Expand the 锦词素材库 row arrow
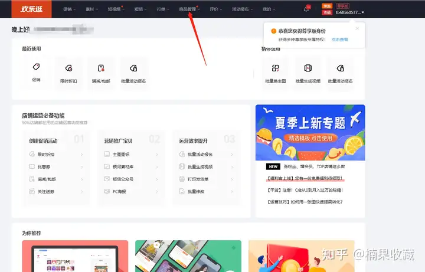The width and height of the screenshot is (425, 272). tap(157, 167)
